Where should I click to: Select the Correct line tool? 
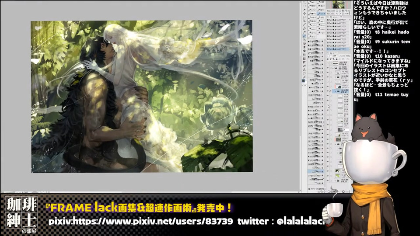304,77
